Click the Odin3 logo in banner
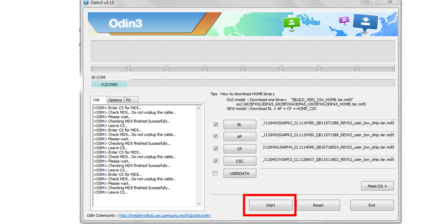This screenshot has height=224, width=443. pyautogui.click(x=125, y=24)
